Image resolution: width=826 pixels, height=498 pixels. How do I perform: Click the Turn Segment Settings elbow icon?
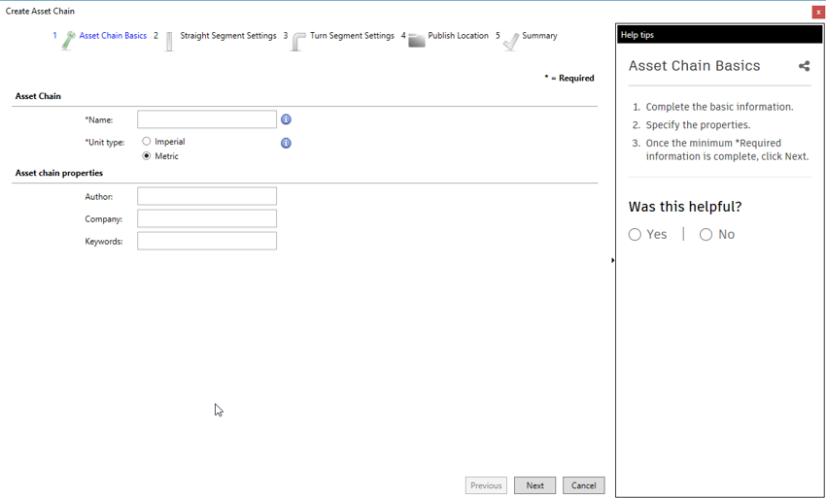298,41
